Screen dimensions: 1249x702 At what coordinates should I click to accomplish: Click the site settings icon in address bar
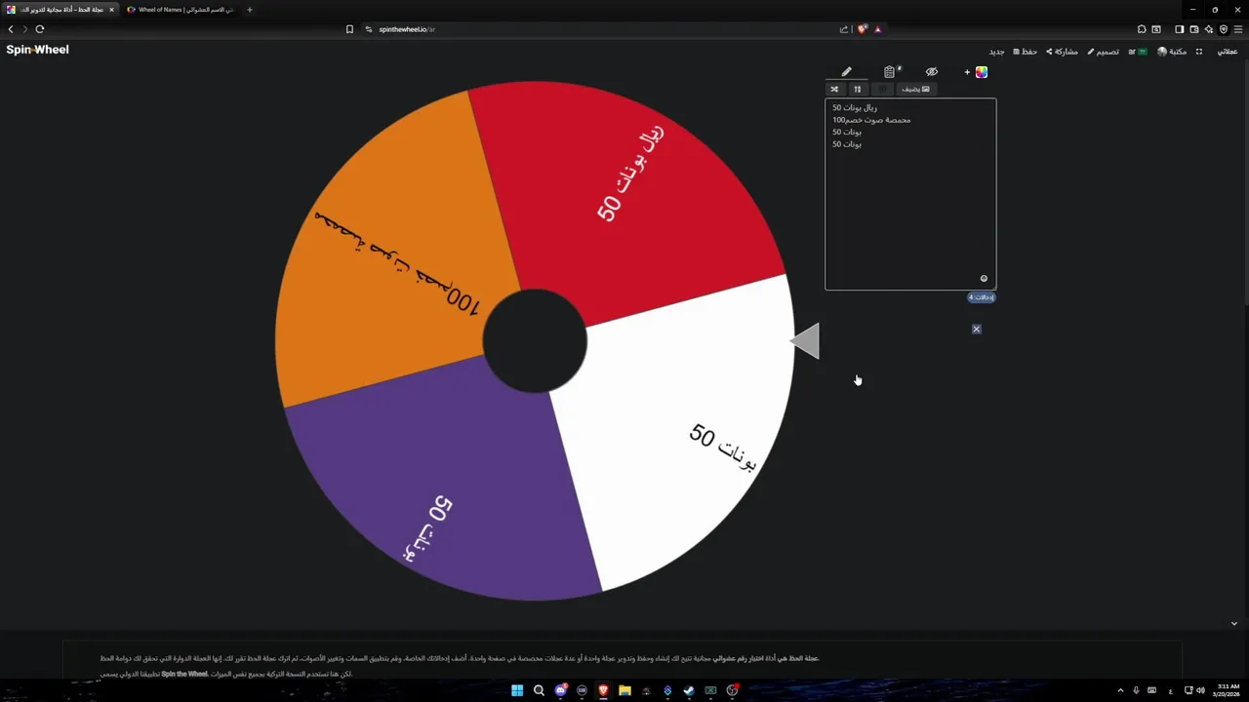369,29
